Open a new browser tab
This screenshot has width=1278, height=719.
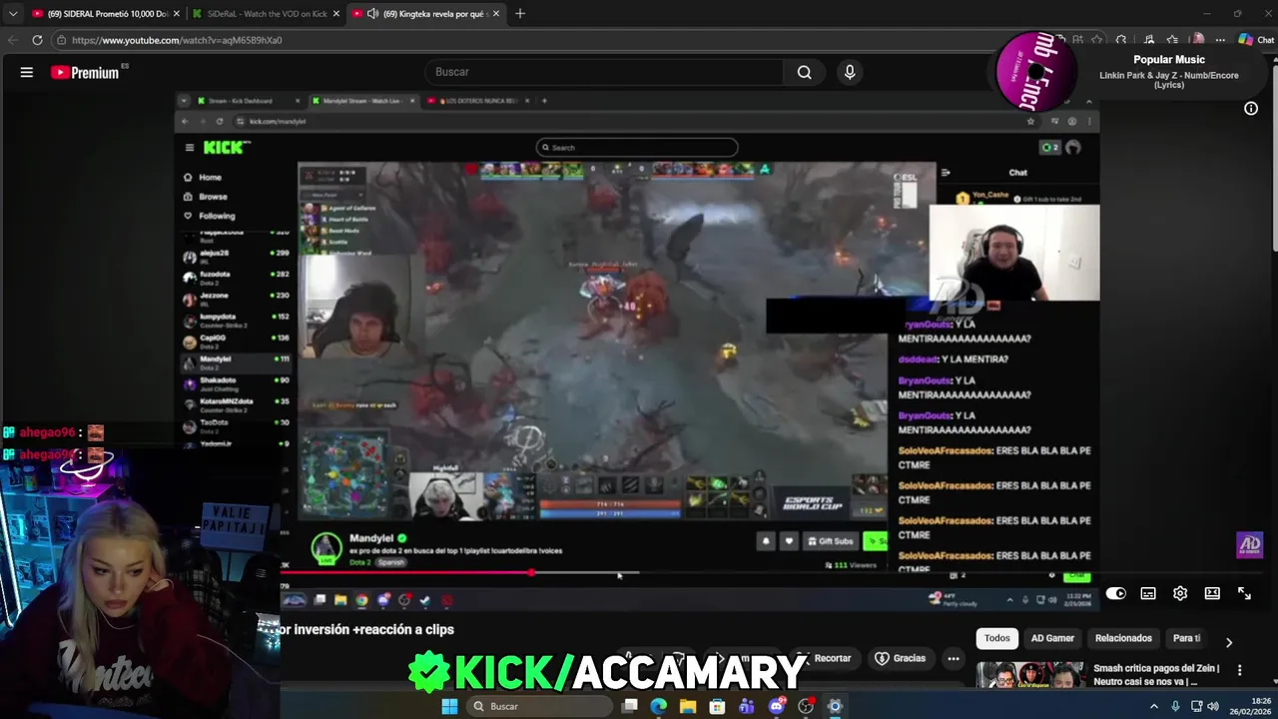(x=520, y=14)
